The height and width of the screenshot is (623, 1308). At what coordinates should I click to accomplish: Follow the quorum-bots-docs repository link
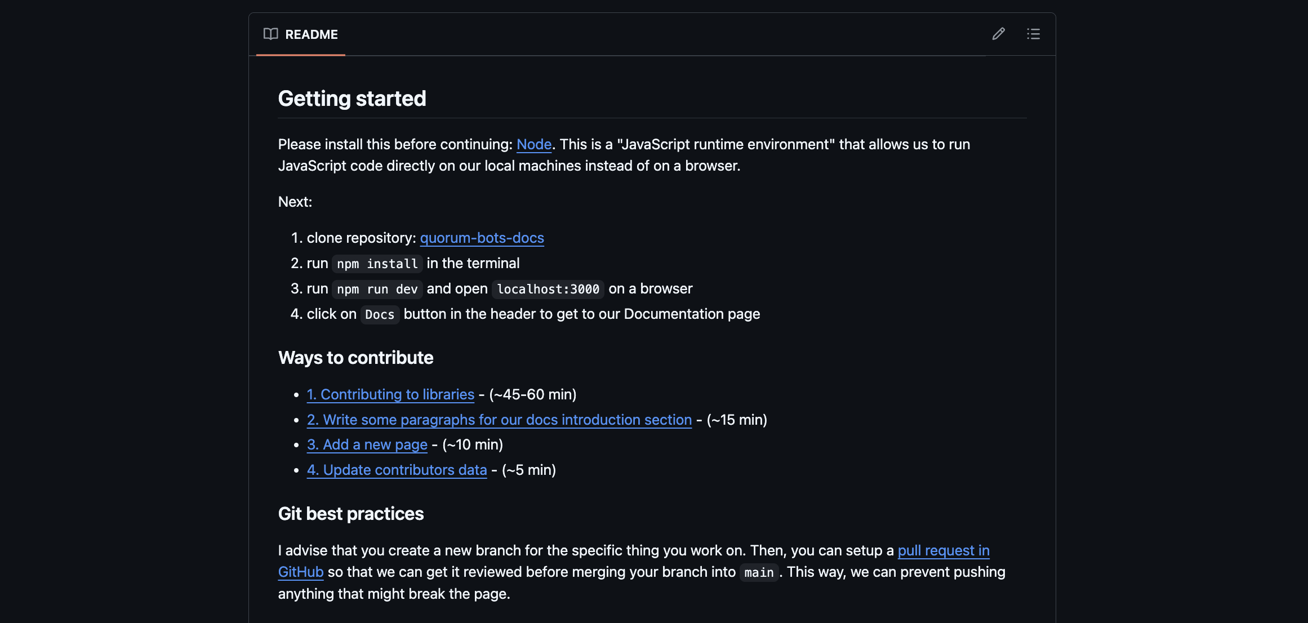482,238
